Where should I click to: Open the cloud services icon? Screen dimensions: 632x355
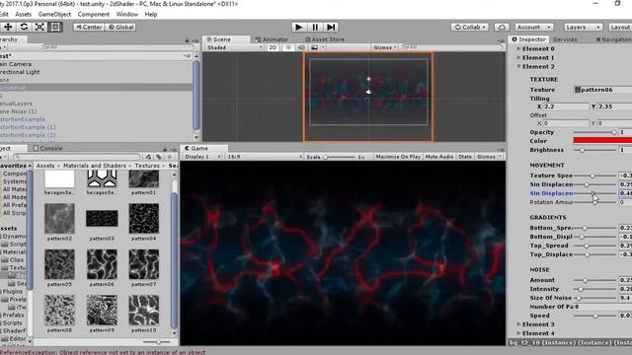[502, 27]
